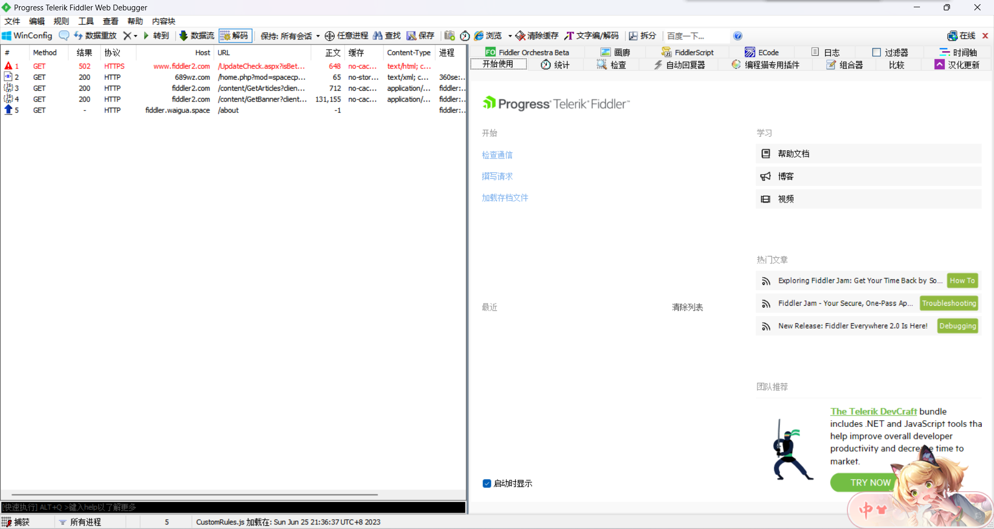994x529 pixels.
Task: Switch to Fiddler Orchestra Beta tab
Action: click(527, 52)
